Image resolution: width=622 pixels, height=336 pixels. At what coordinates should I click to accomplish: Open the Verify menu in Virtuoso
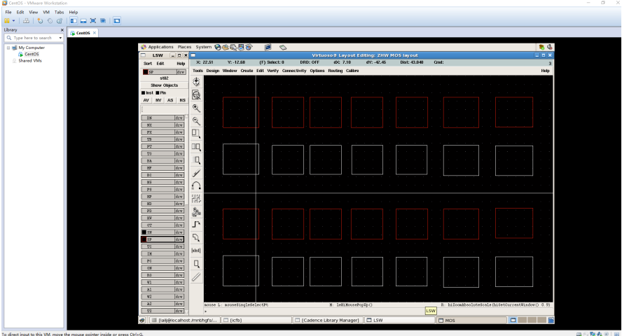point(273,71)
